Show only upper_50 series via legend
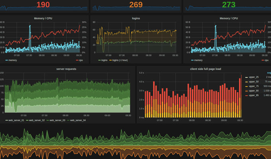This screenshot has width=271, height=159. click(x=253, y=81)
